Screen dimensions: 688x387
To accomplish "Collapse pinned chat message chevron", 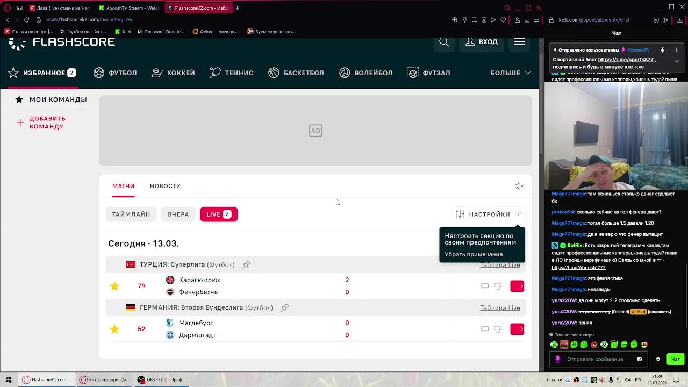I will click(x=677, y=61).
